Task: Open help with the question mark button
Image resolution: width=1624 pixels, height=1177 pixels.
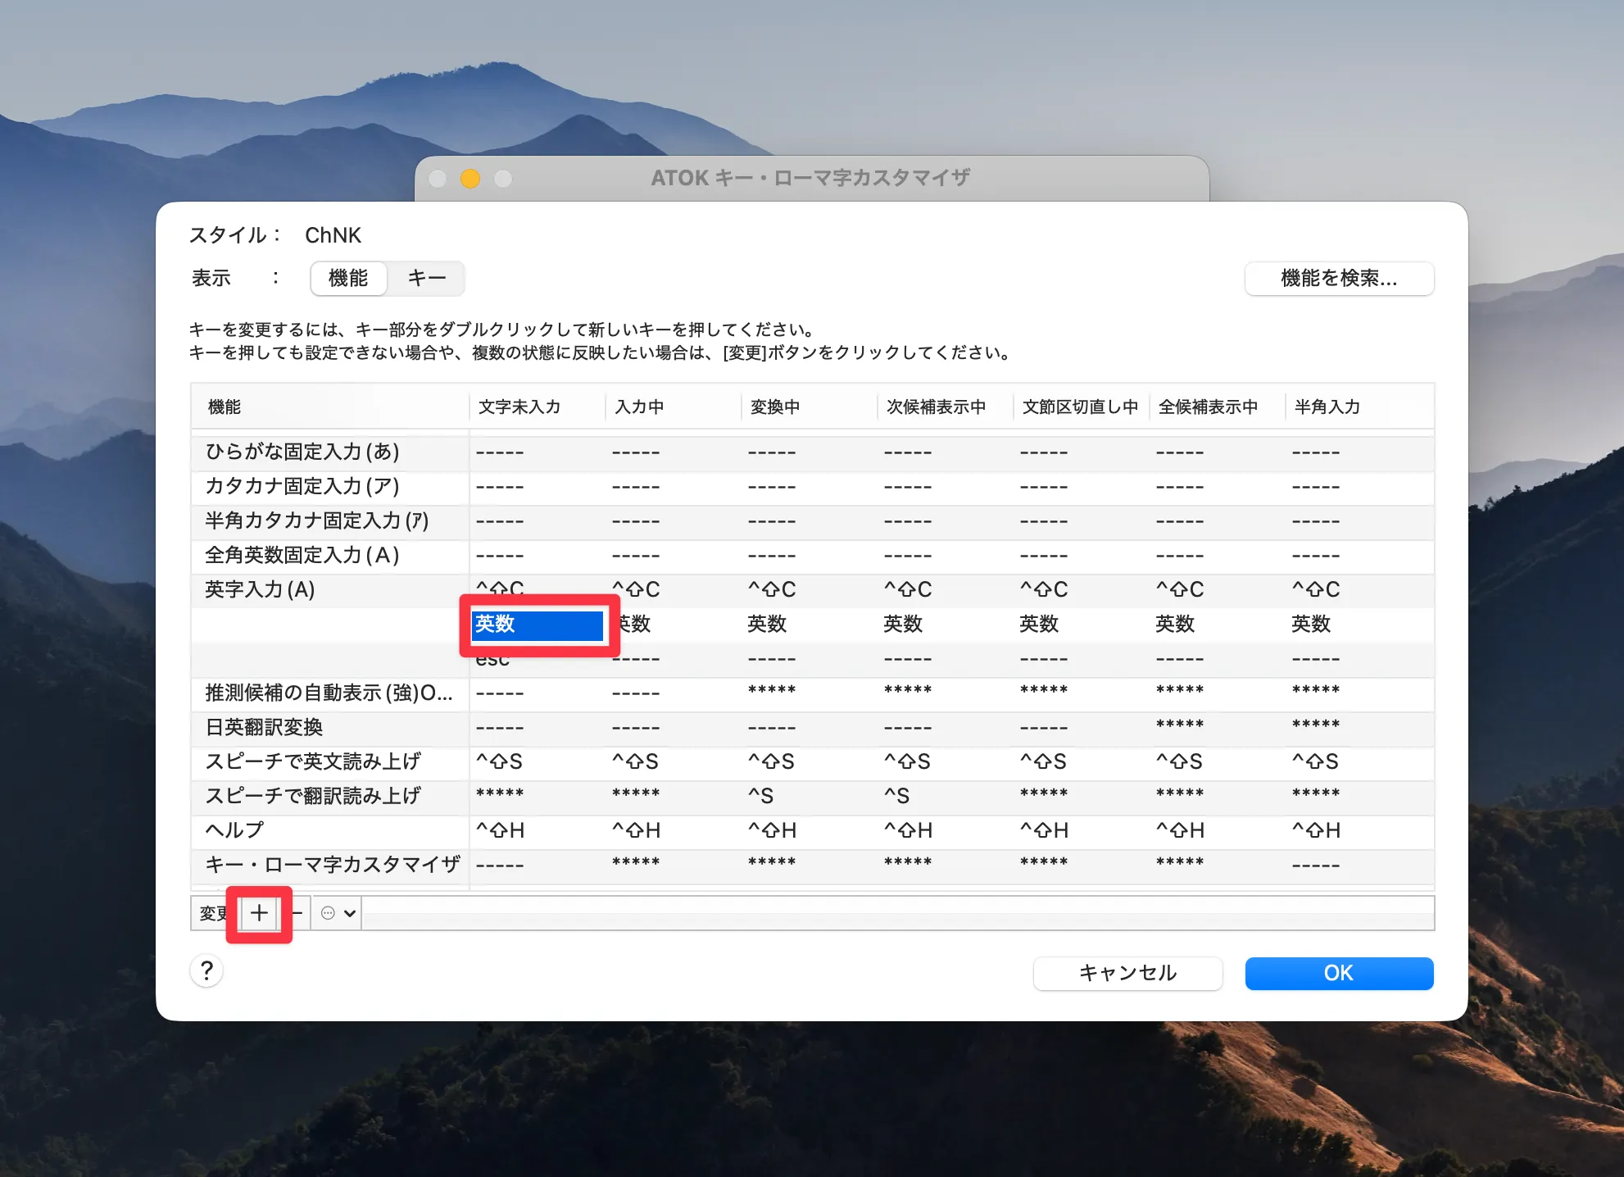Action: tap(207, 971)
